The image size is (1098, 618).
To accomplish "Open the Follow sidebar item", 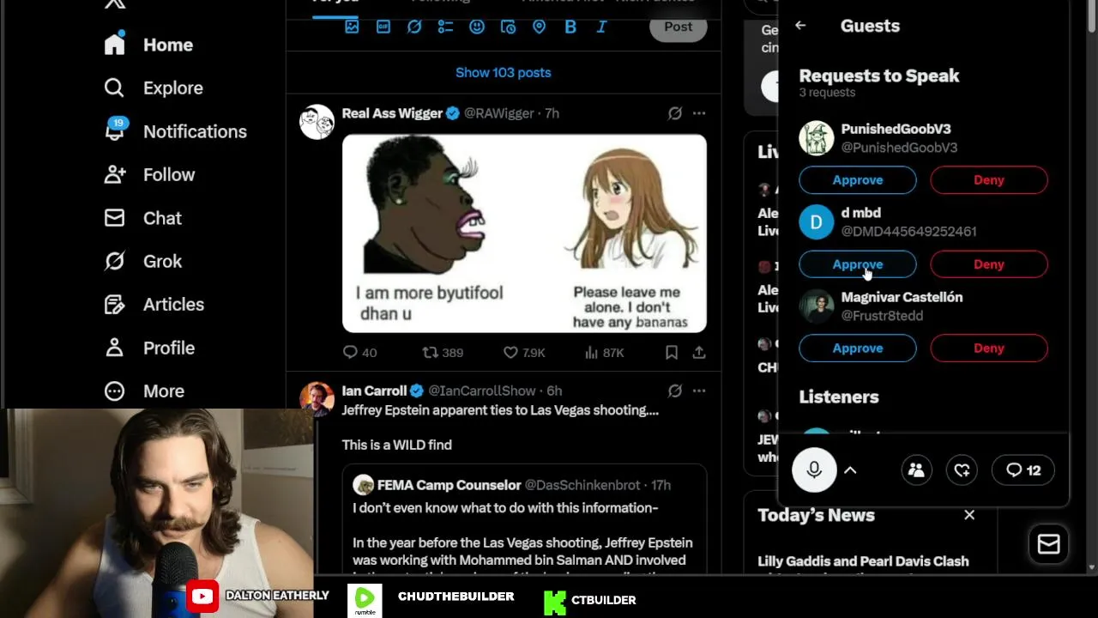I will [x=149, y=174].
